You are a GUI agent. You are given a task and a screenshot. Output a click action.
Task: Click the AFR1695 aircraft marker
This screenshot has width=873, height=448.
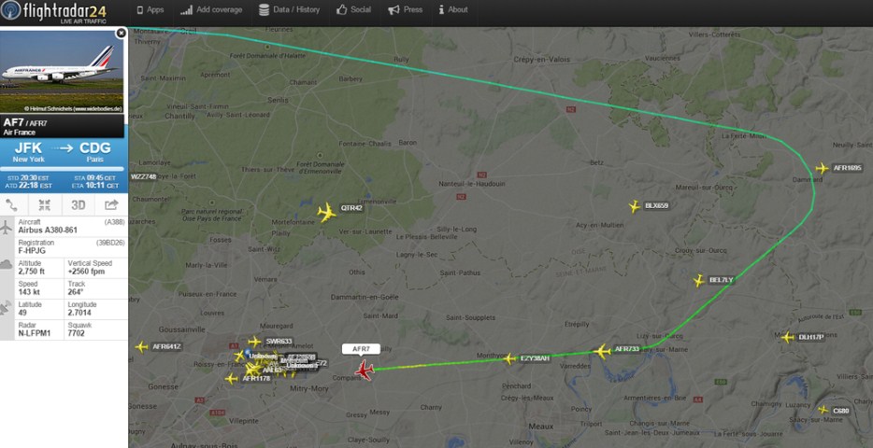click(x=822, y=168)
